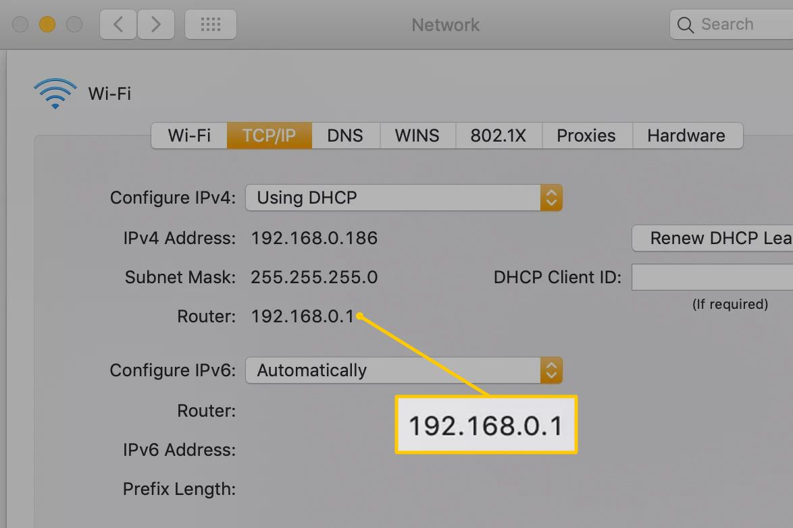Select the TCP/IP tab

click(269, 136)
